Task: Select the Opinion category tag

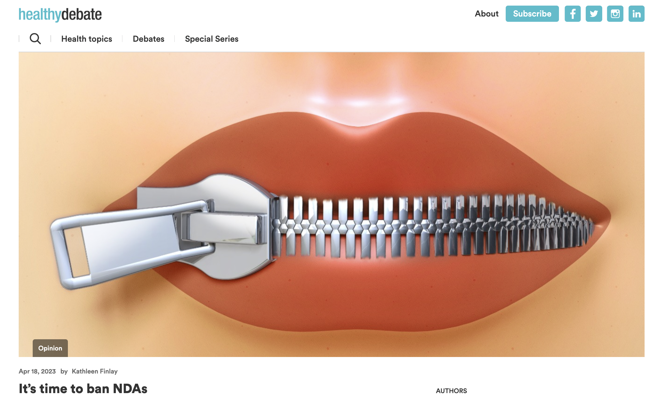Action: click(x=50, y=348)
